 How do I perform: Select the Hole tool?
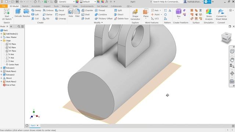click(70, 13)
